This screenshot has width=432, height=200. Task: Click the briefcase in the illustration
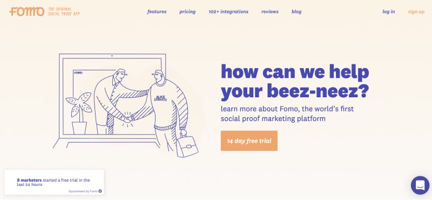(x=187, y=146)
